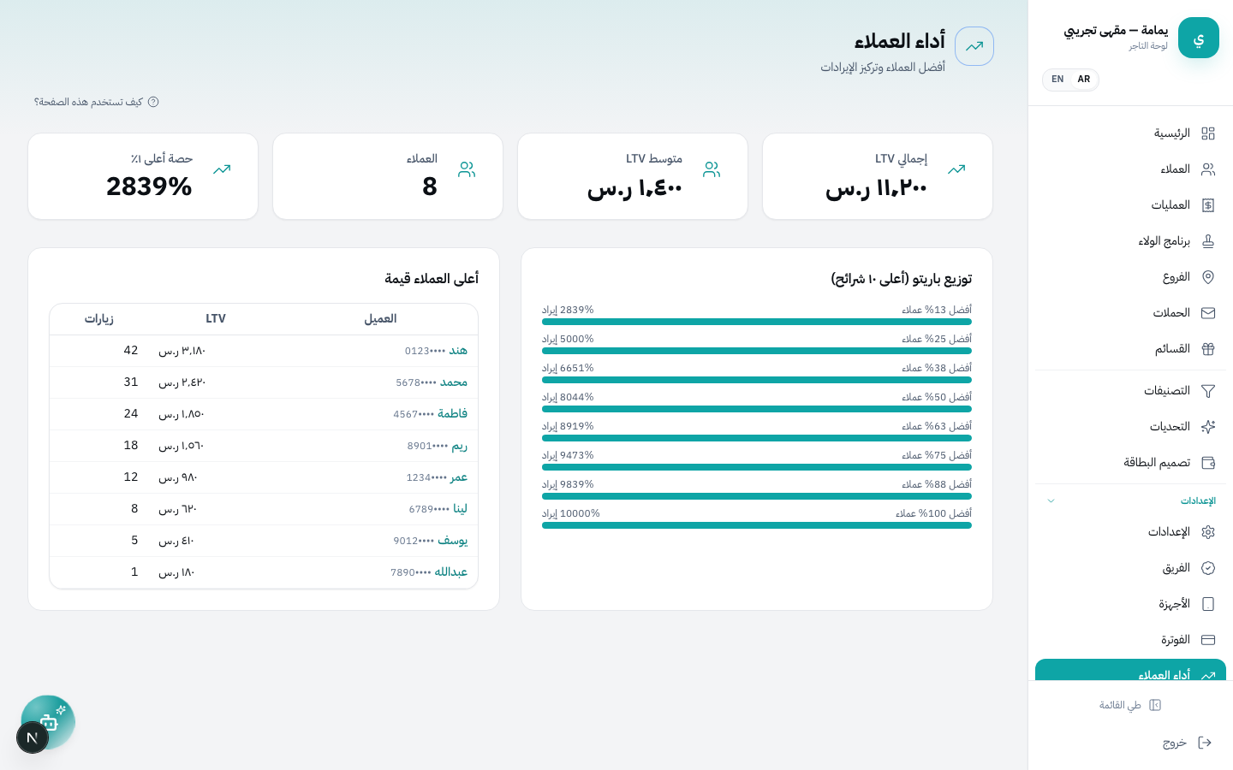The width and height of the screenshot is (1233, 770).
Task: Open الرئيسية menu item
Action: click(1130, 133)
